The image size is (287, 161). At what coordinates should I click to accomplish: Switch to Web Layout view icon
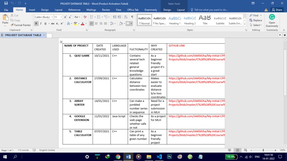245,150
